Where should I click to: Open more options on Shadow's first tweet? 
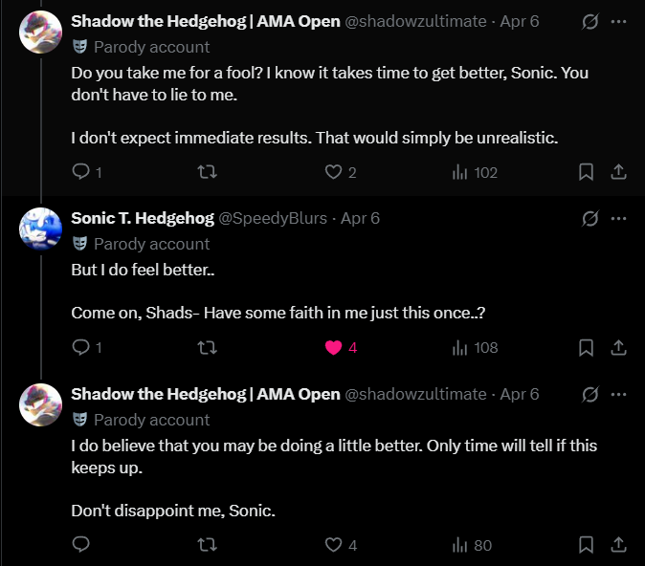coord(618,19)
